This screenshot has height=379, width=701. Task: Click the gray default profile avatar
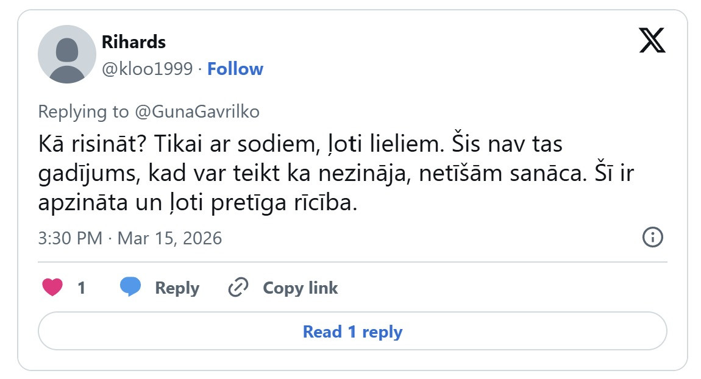pyautogui.click(x=66, y=54)
